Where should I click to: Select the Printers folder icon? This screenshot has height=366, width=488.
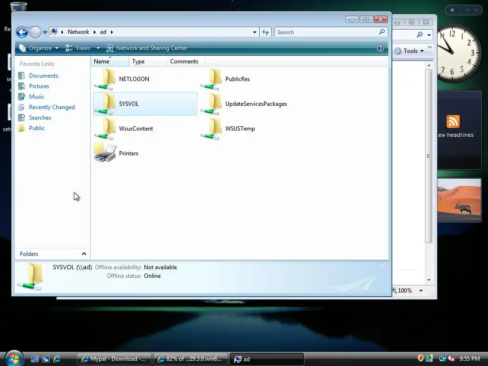(x=105, y=152)
